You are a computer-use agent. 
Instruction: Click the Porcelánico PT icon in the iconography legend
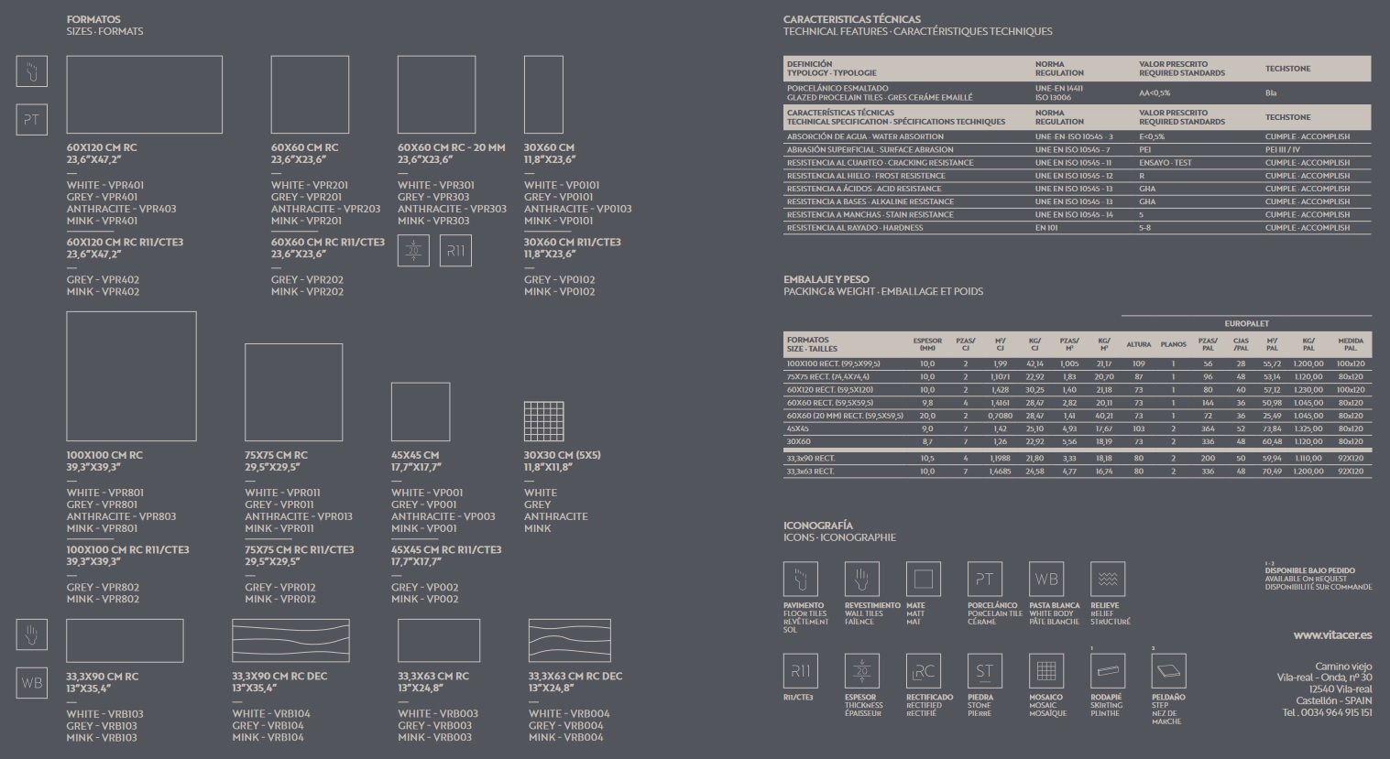point(984,579)
